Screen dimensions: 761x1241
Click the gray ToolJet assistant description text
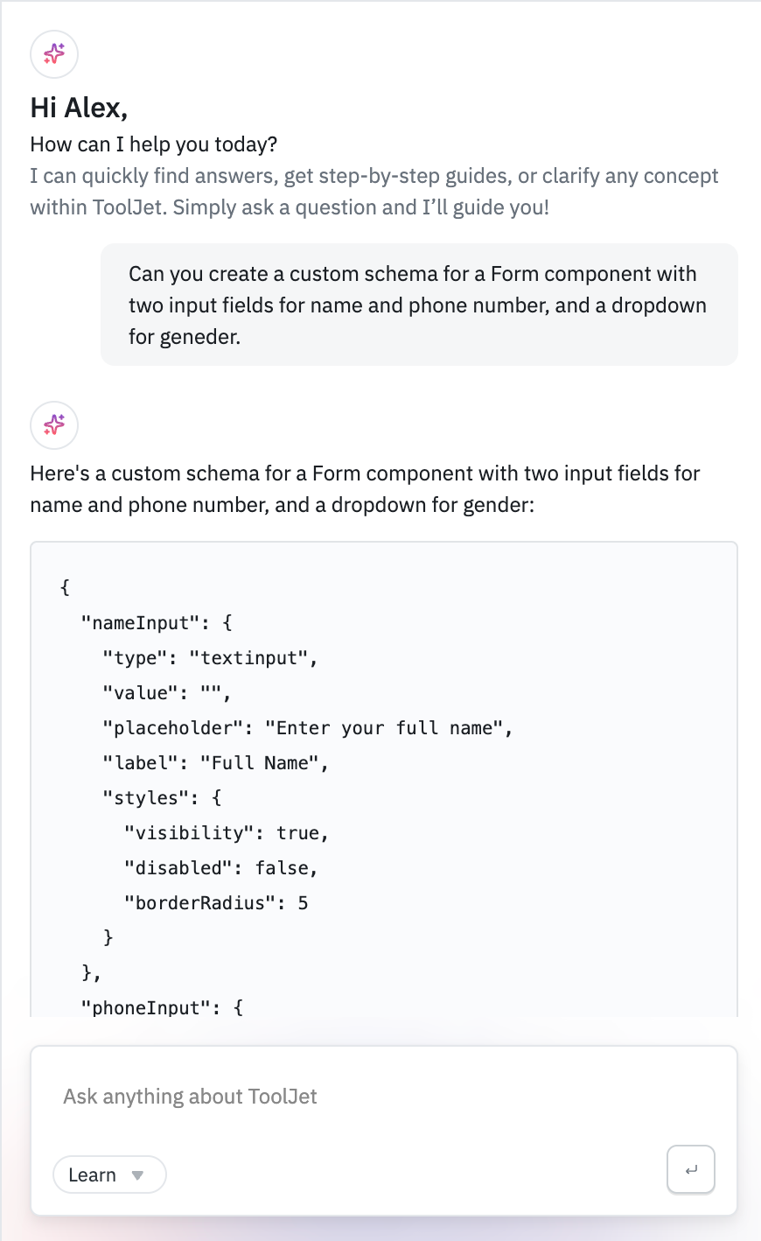click(374, 192)
